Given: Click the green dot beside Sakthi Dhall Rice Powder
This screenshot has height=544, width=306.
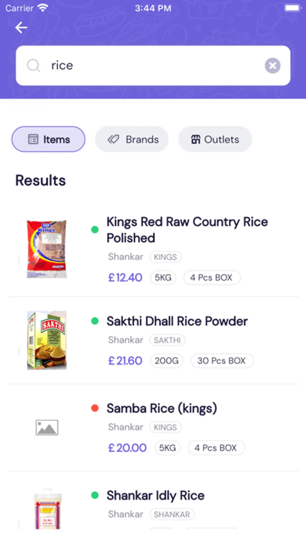Looking at the screenshot, I should pos(95,321).
